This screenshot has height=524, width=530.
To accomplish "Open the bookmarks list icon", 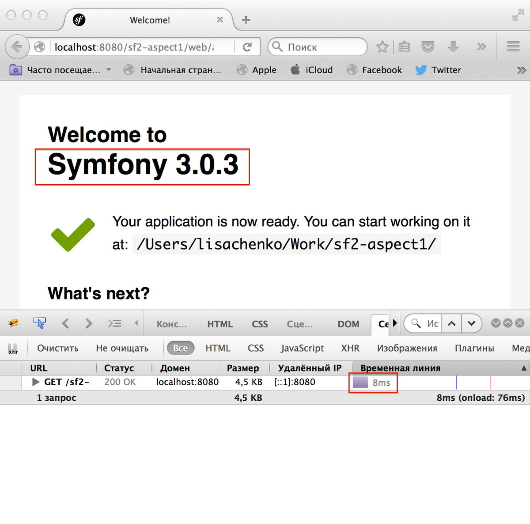I will (x=404, y=47).
